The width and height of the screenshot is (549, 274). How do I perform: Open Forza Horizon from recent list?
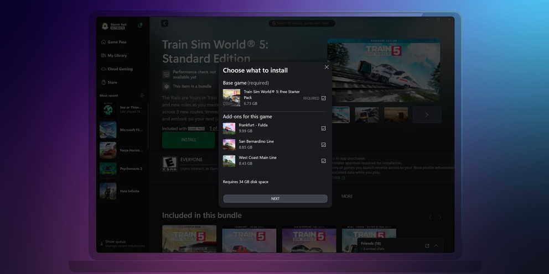(122, 150)
